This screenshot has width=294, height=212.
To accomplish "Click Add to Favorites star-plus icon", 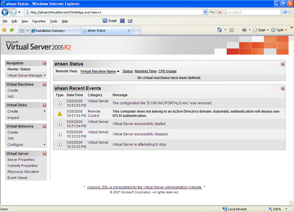I will [x=12, y=30].
